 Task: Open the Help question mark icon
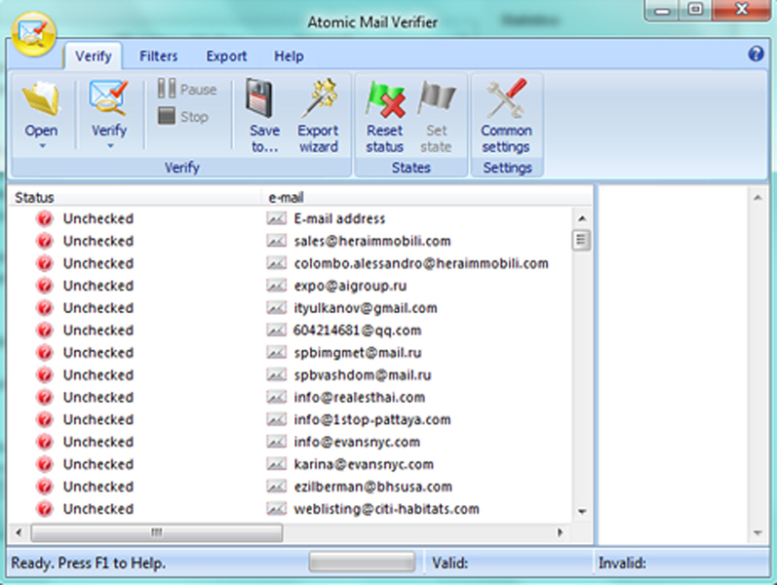click(x=756, y=54)
